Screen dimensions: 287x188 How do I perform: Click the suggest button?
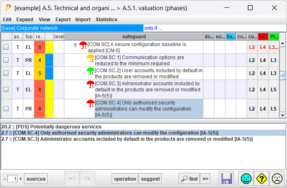click(x=150, y=179)
